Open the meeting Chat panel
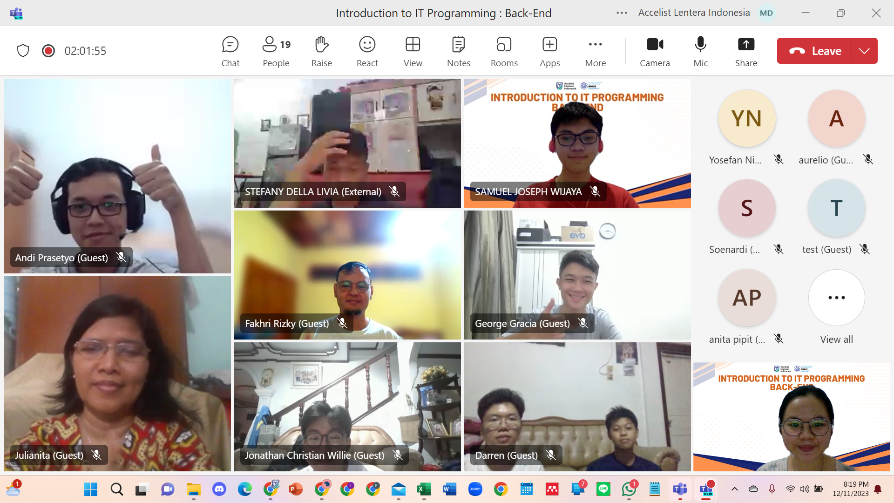This screenshot has height=503, width=894. pos(230,50)
